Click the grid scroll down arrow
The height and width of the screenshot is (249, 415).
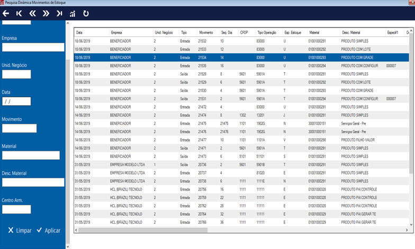point(411,225)
